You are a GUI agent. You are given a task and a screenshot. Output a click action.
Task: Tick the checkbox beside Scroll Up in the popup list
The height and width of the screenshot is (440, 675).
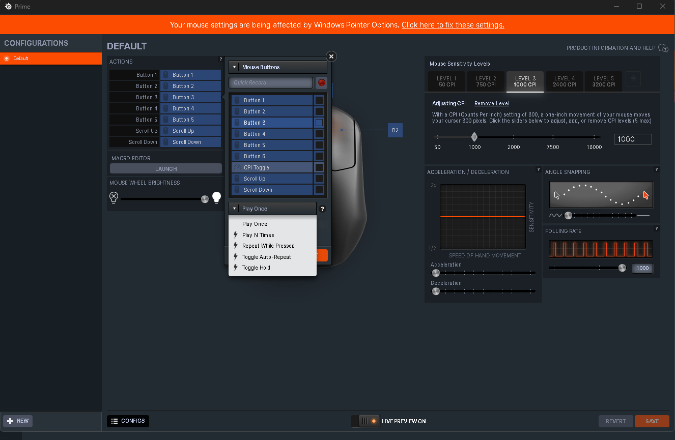319,179
